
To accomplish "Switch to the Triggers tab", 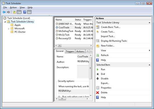I will click(x=70, y=51).
